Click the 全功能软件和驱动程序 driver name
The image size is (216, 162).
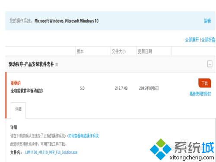pos(27,91)
